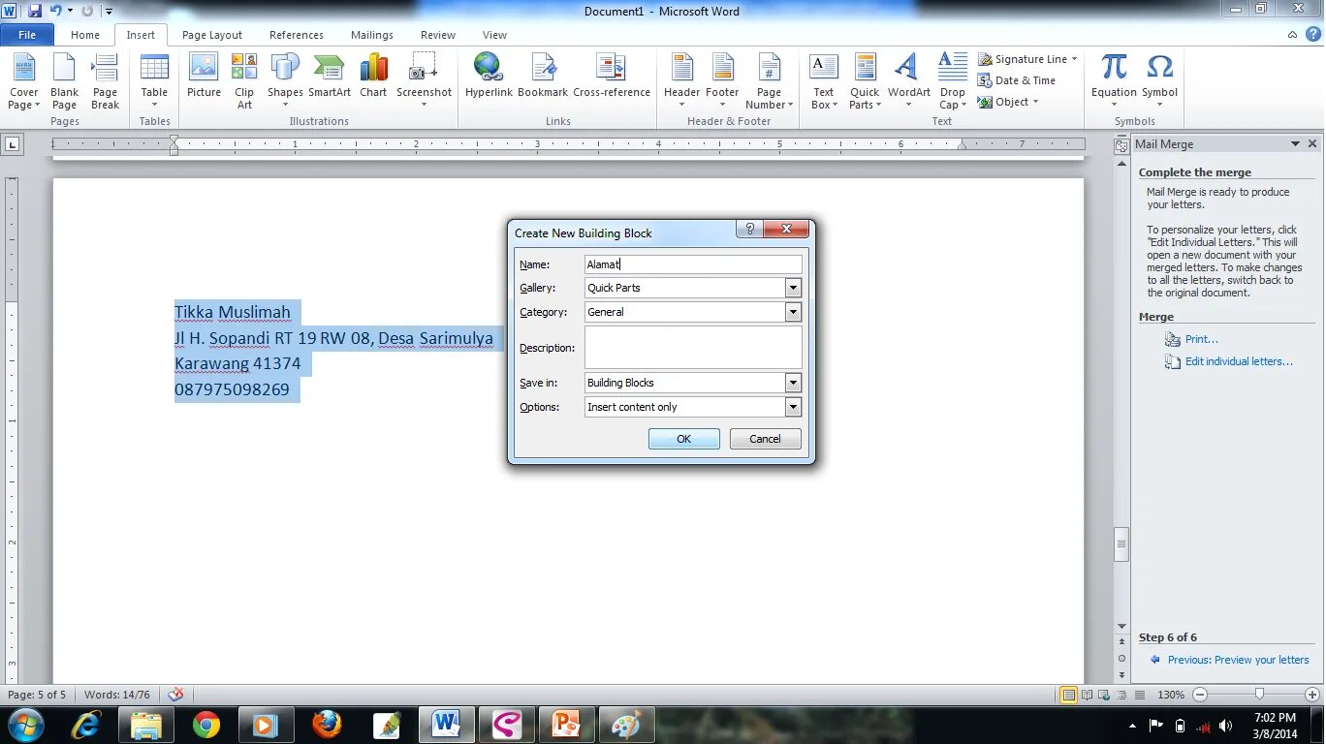Go to Previous: Preview your letters
Screen dimensions: 1326x744
click(1238, 660)
